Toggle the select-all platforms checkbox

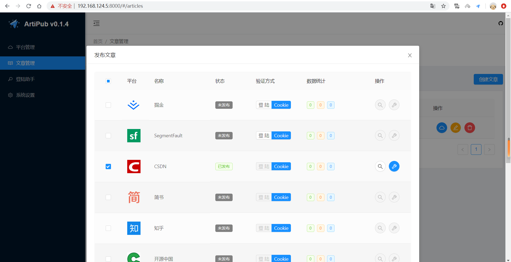coord(108,81)
